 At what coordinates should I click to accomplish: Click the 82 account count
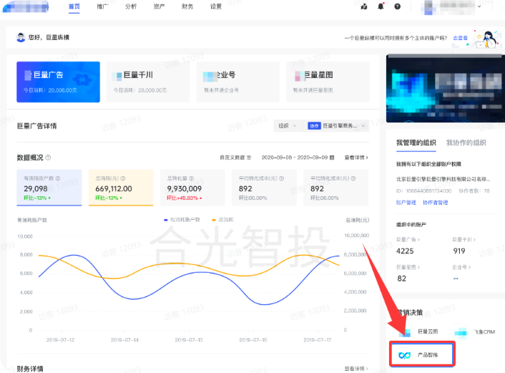point(401,278)
